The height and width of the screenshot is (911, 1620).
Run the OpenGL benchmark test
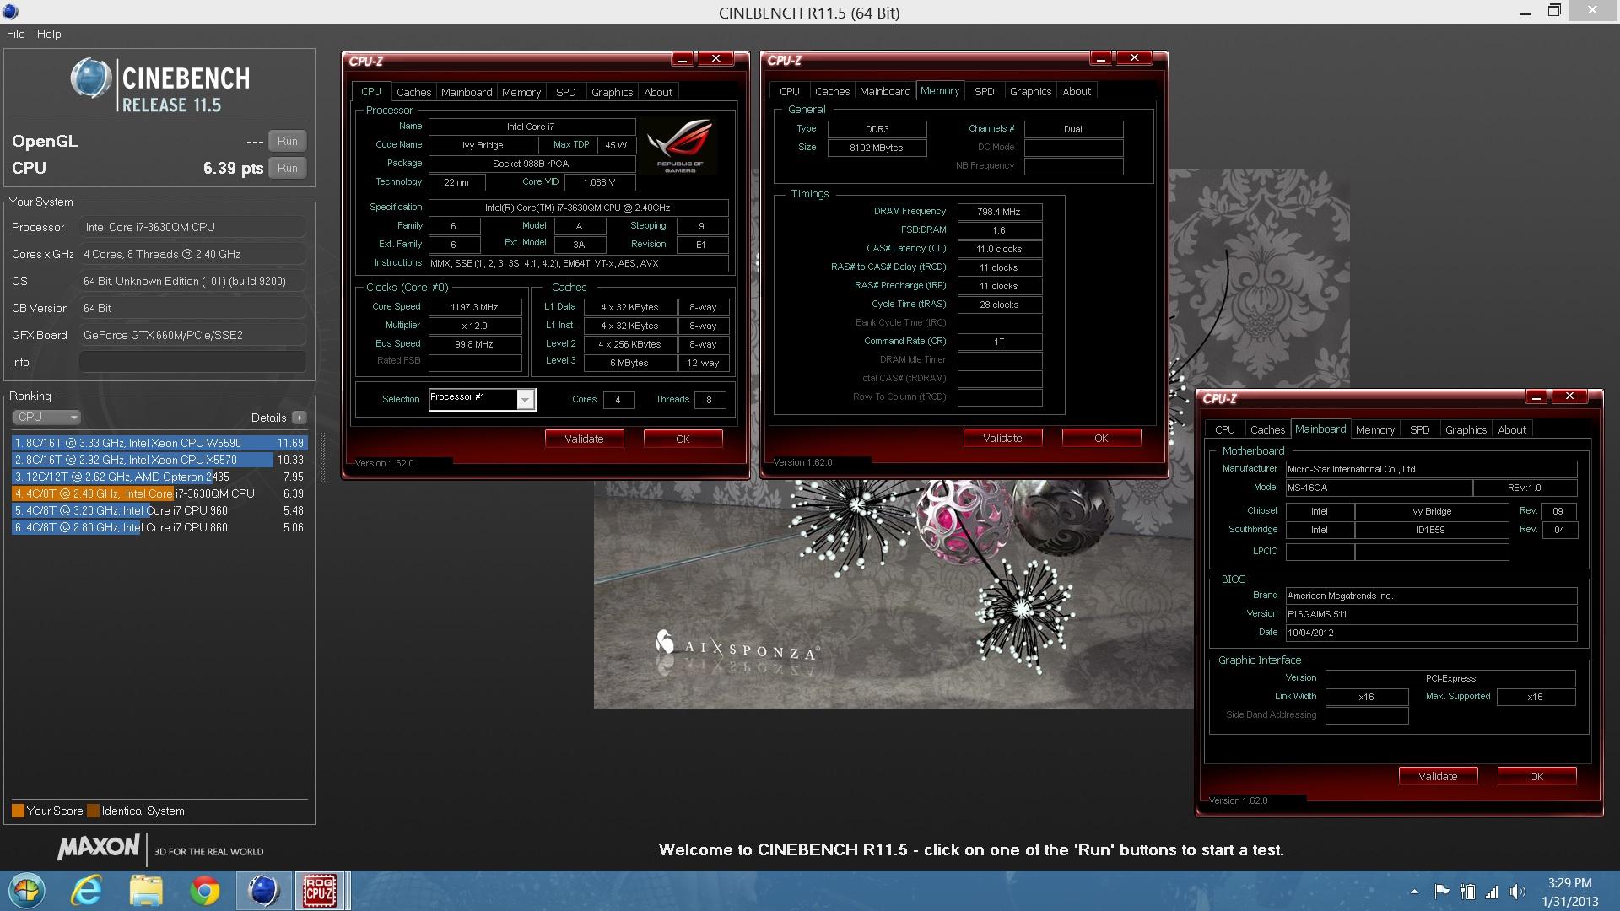coord(287,141)
